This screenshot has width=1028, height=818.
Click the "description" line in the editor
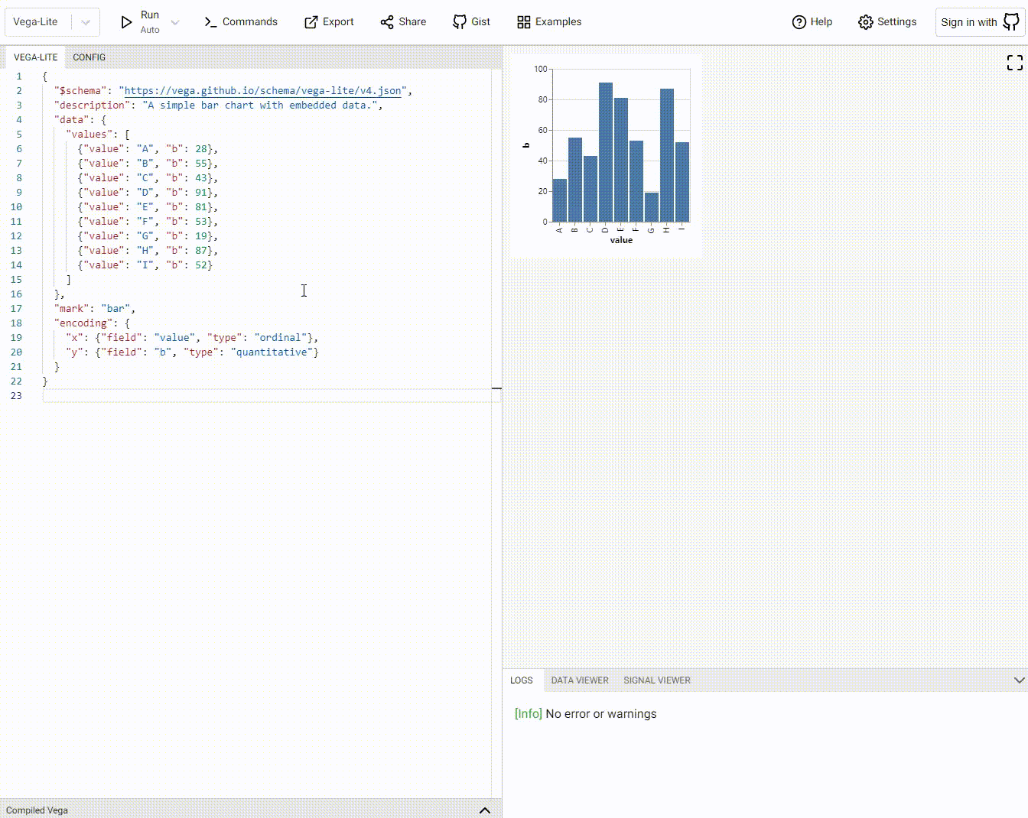219,105
